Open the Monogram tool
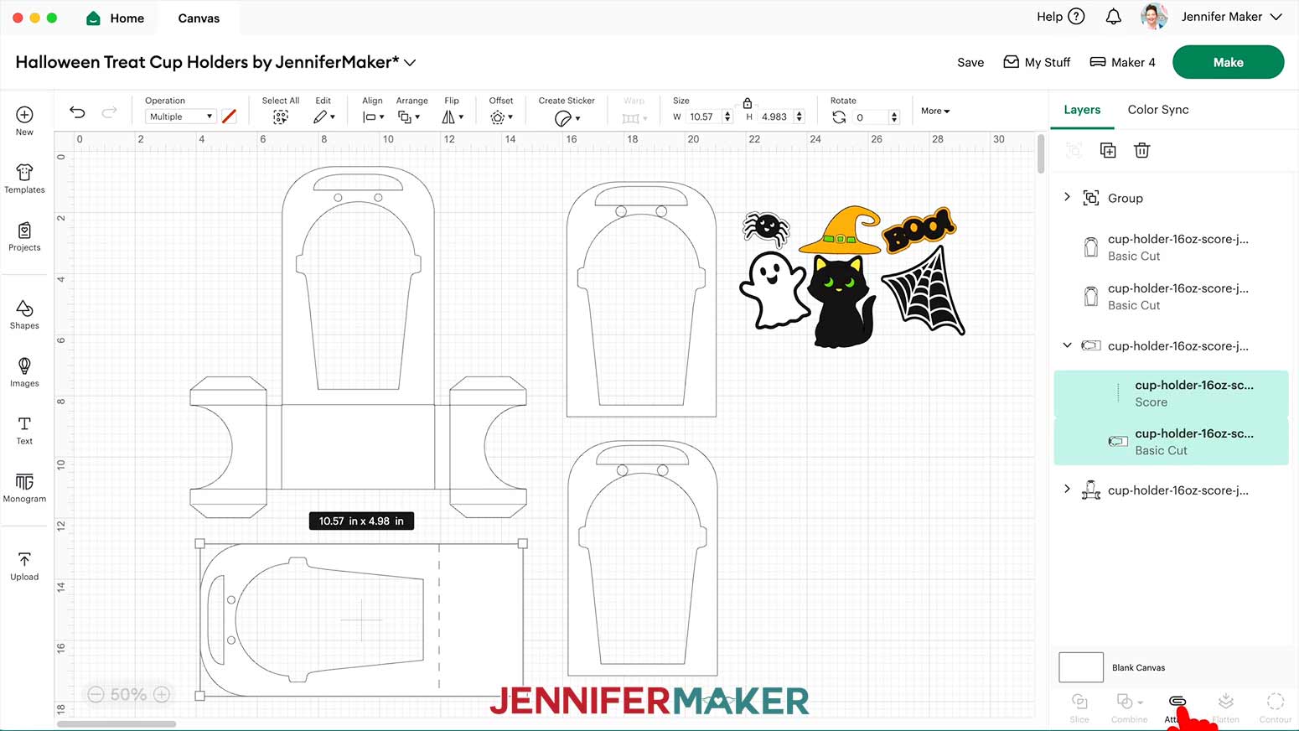The image size is (1299, 731). pos(24,488)
